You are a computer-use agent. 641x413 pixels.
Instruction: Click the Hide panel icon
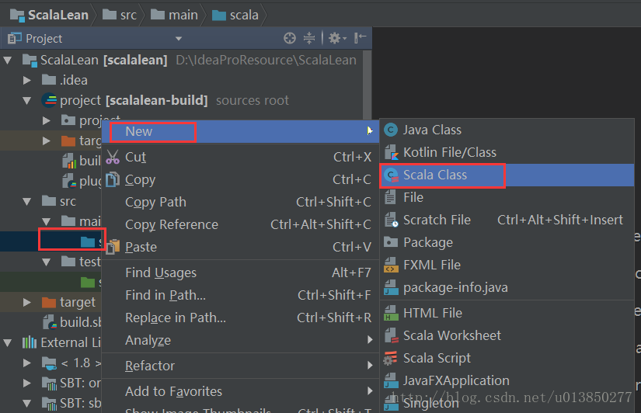pos(361,38)
